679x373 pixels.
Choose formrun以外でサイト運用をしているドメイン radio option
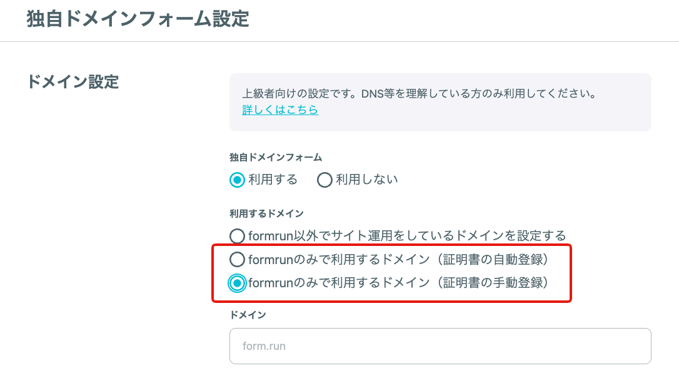[x=237, y=236]
